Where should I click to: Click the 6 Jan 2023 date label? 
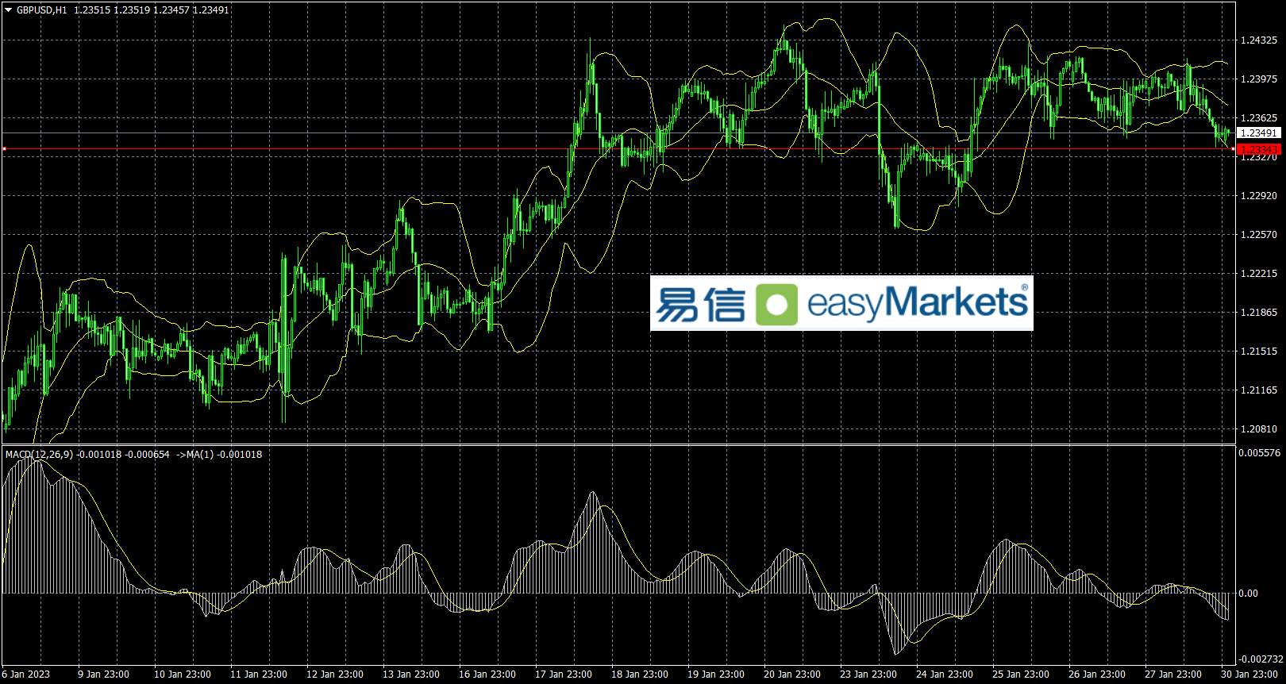click(x=26, y=674)
